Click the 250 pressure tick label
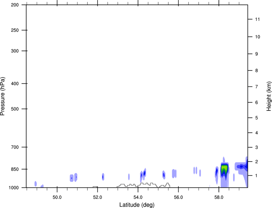 pyautogui.click(x=15, y=30)
